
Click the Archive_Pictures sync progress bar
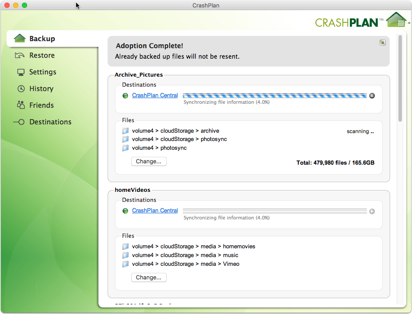[275, 95]
